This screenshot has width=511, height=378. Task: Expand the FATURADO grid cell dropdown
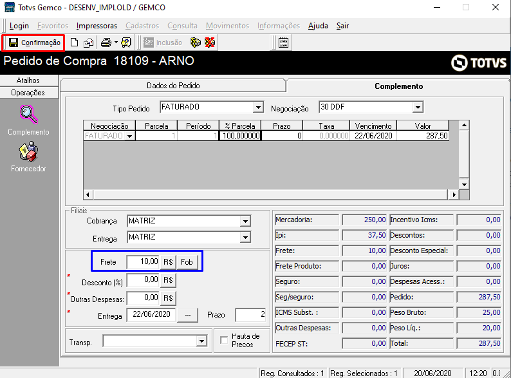pos(130,136)
